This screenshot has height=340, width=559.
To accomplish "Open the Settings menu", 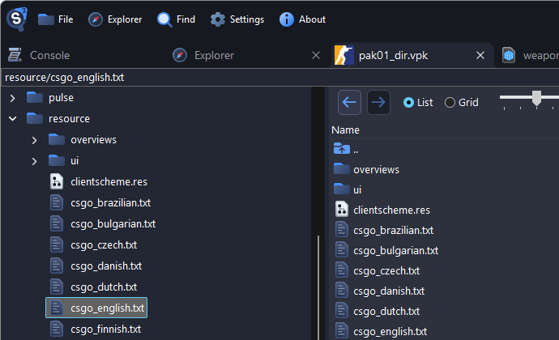I will (x=237, y=19).
